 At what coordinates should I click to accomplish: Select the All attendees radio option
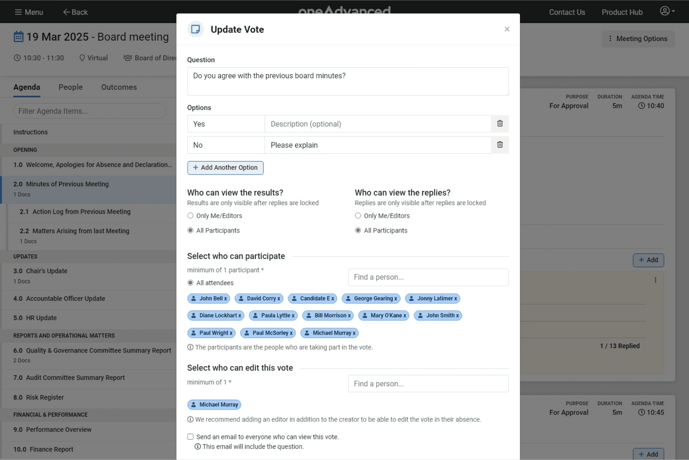(x=190, y=283)
